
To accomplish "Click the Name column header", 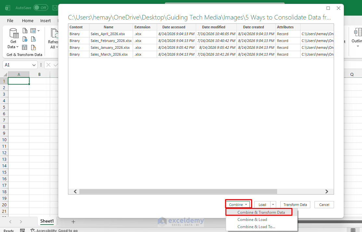I will tap(111, 27).
